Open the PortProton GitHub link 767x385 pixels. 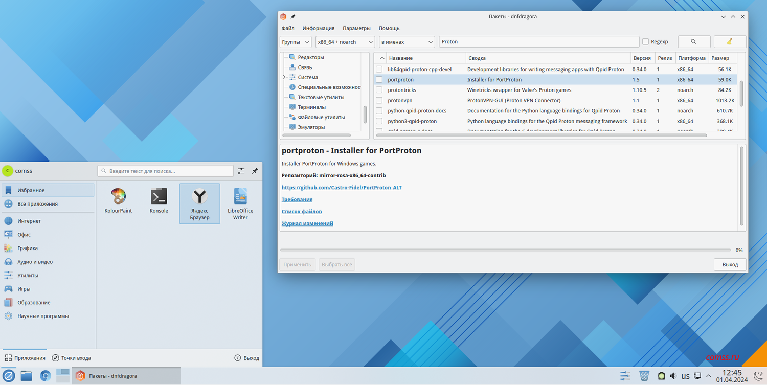[x=342, y=188]
